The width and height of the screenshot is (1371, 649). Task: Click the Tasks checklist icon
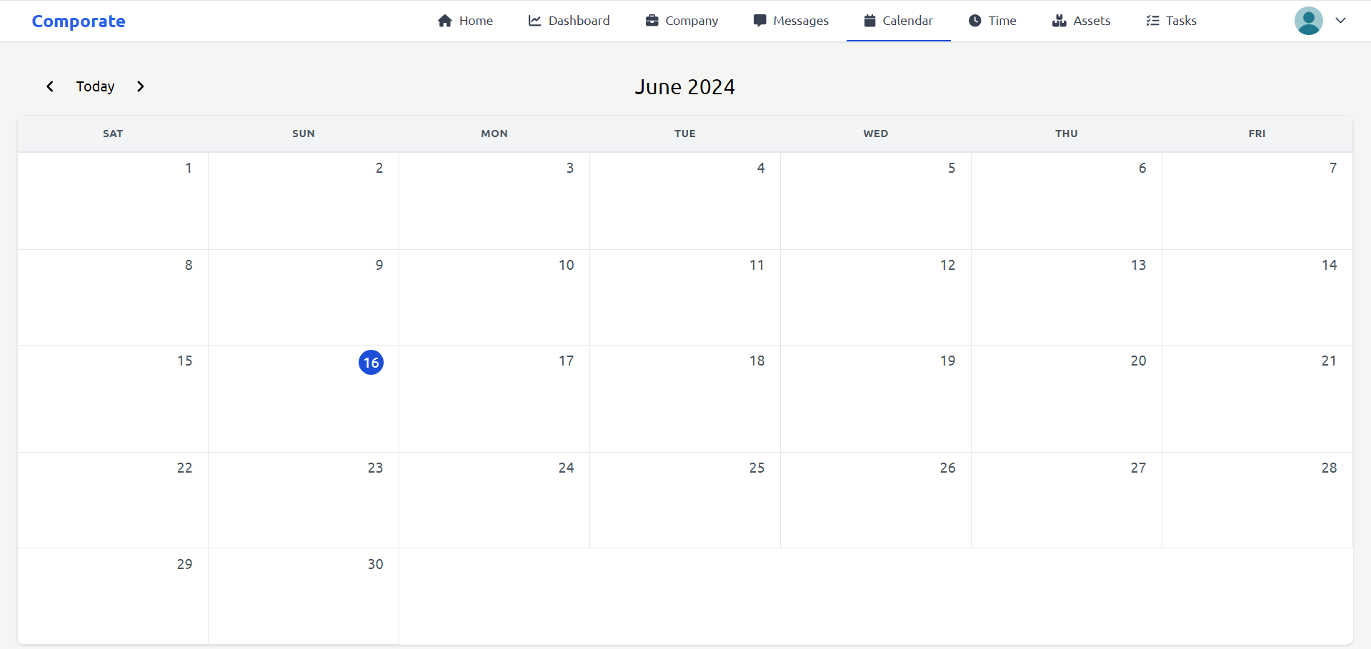pos(1152,21)
